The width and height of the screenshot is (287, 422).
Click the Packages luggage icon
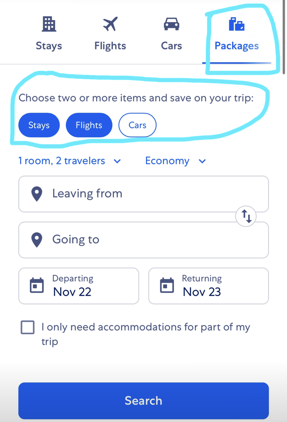coord(236,24)
